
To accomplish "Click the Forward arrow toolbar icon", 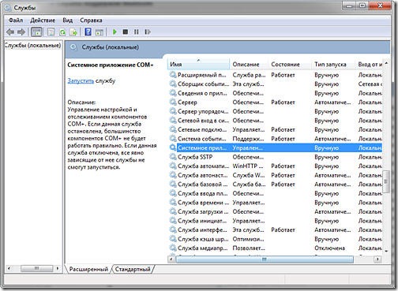I will tap(21, 32).
